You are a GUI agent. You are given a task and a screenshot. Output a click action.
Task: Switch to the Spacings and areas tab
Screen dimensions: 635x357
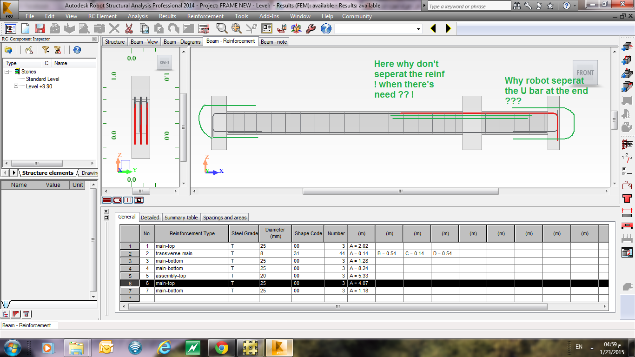tap(225, 217)
